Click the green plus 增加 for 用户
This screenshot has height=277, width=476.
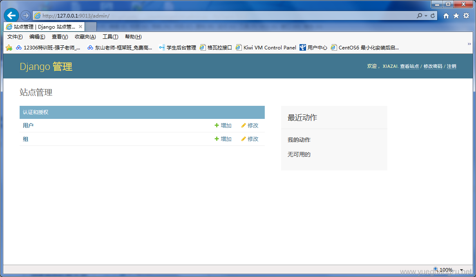pos(223,125)
